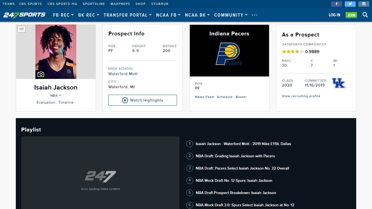Click the four-star composite rating
Viewport: 372px width, 209px height.
(293, 51)
